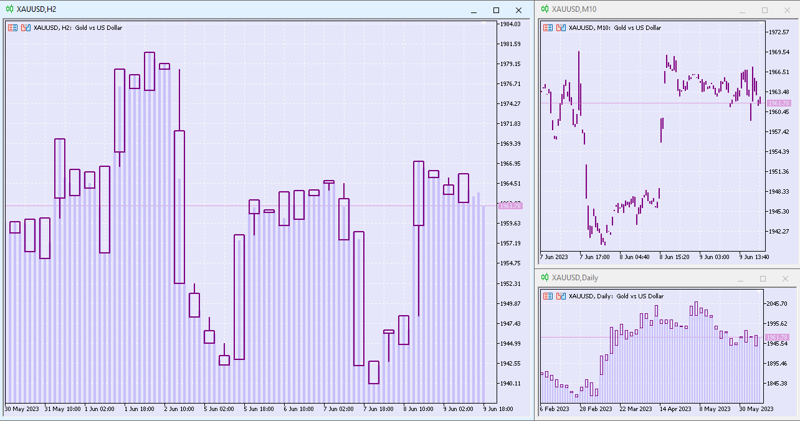Click the 1948.33 price label in M10 chart
Viewport: 800px width, 421px height.
coord(779,191)
